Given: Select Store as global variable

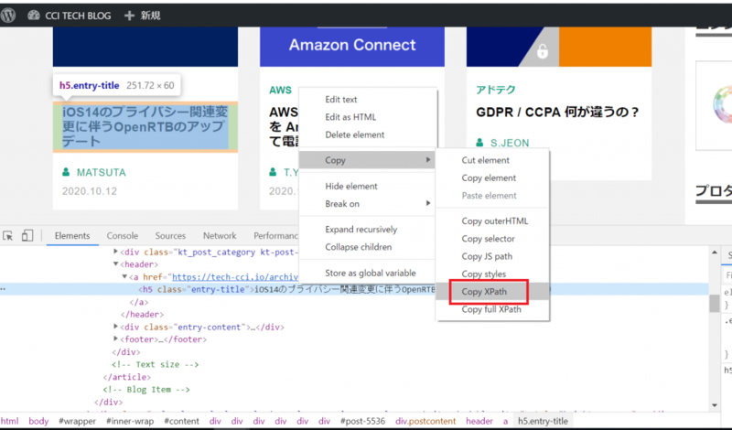Looking at the screenshot, I should click(371, 274).
